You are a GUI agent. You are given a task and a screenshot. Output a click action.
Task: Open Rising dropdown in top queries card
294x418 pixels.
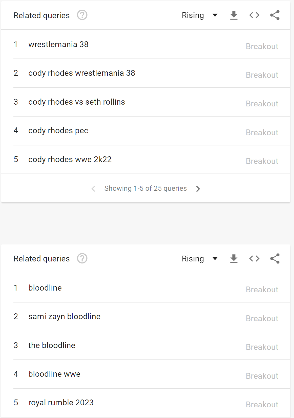200,15
